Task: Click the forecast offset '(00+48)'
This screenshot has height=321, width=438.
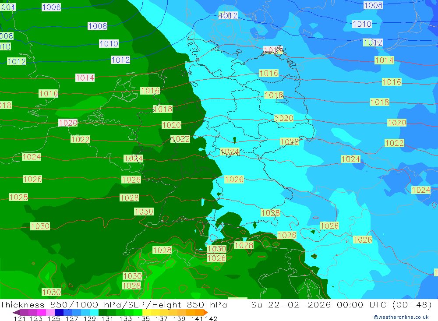Action: pyautogui.click(x=412, y=304)
